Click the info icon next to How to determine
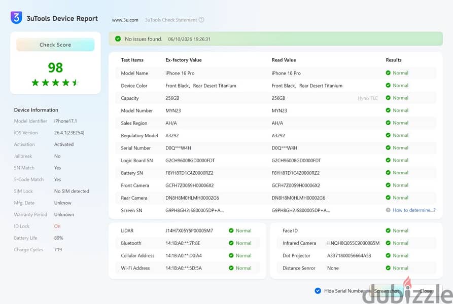Screen dimensions: 453x304 tap(388, 210)
